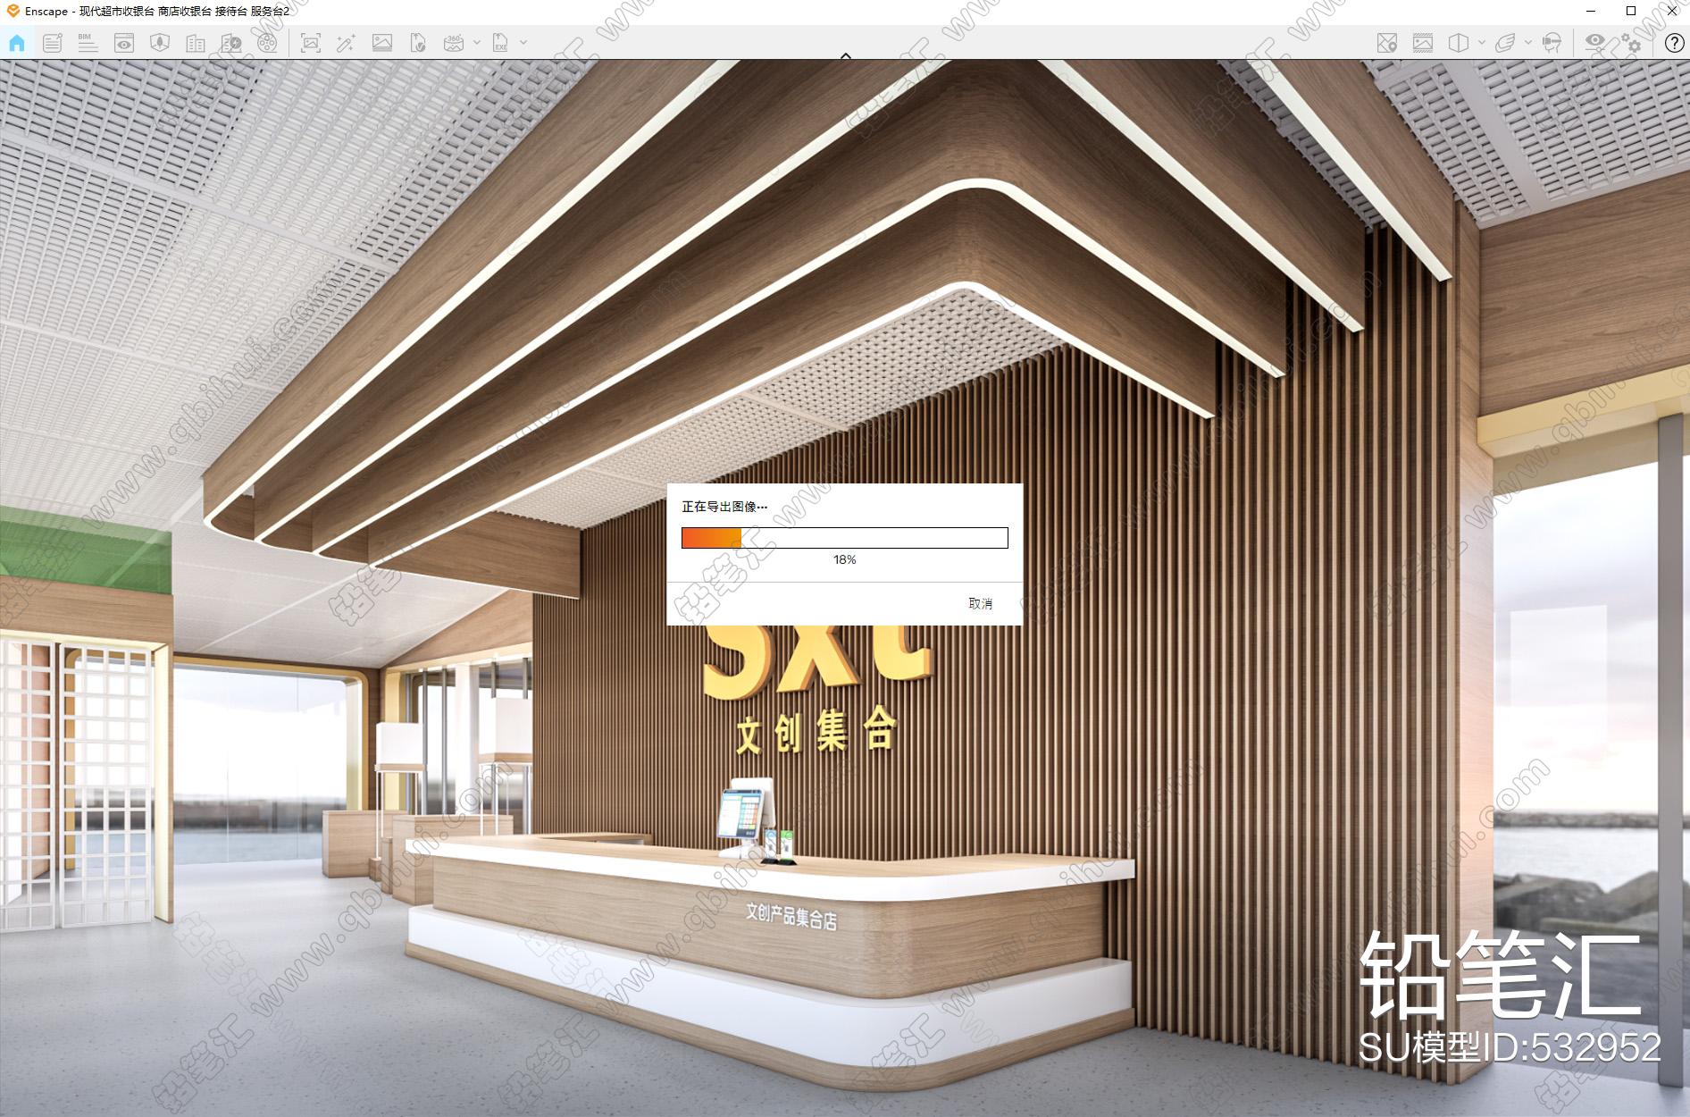The height and width of the screenshot is (1117, 1690).
Task: Toggle the view management window icon
Action: click(x=124, y=42)
